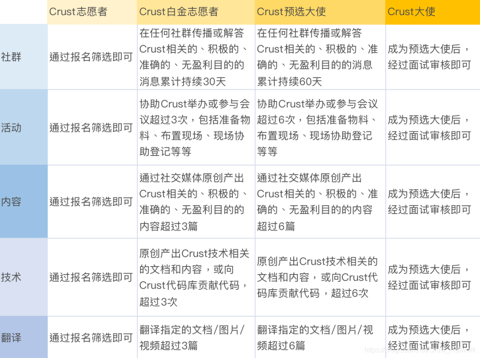Image resolution: width=480 pixels, height=358 pixels.
Task: Click 通过报名筛选即可 in the 社群 row
Action: [91, 57]
